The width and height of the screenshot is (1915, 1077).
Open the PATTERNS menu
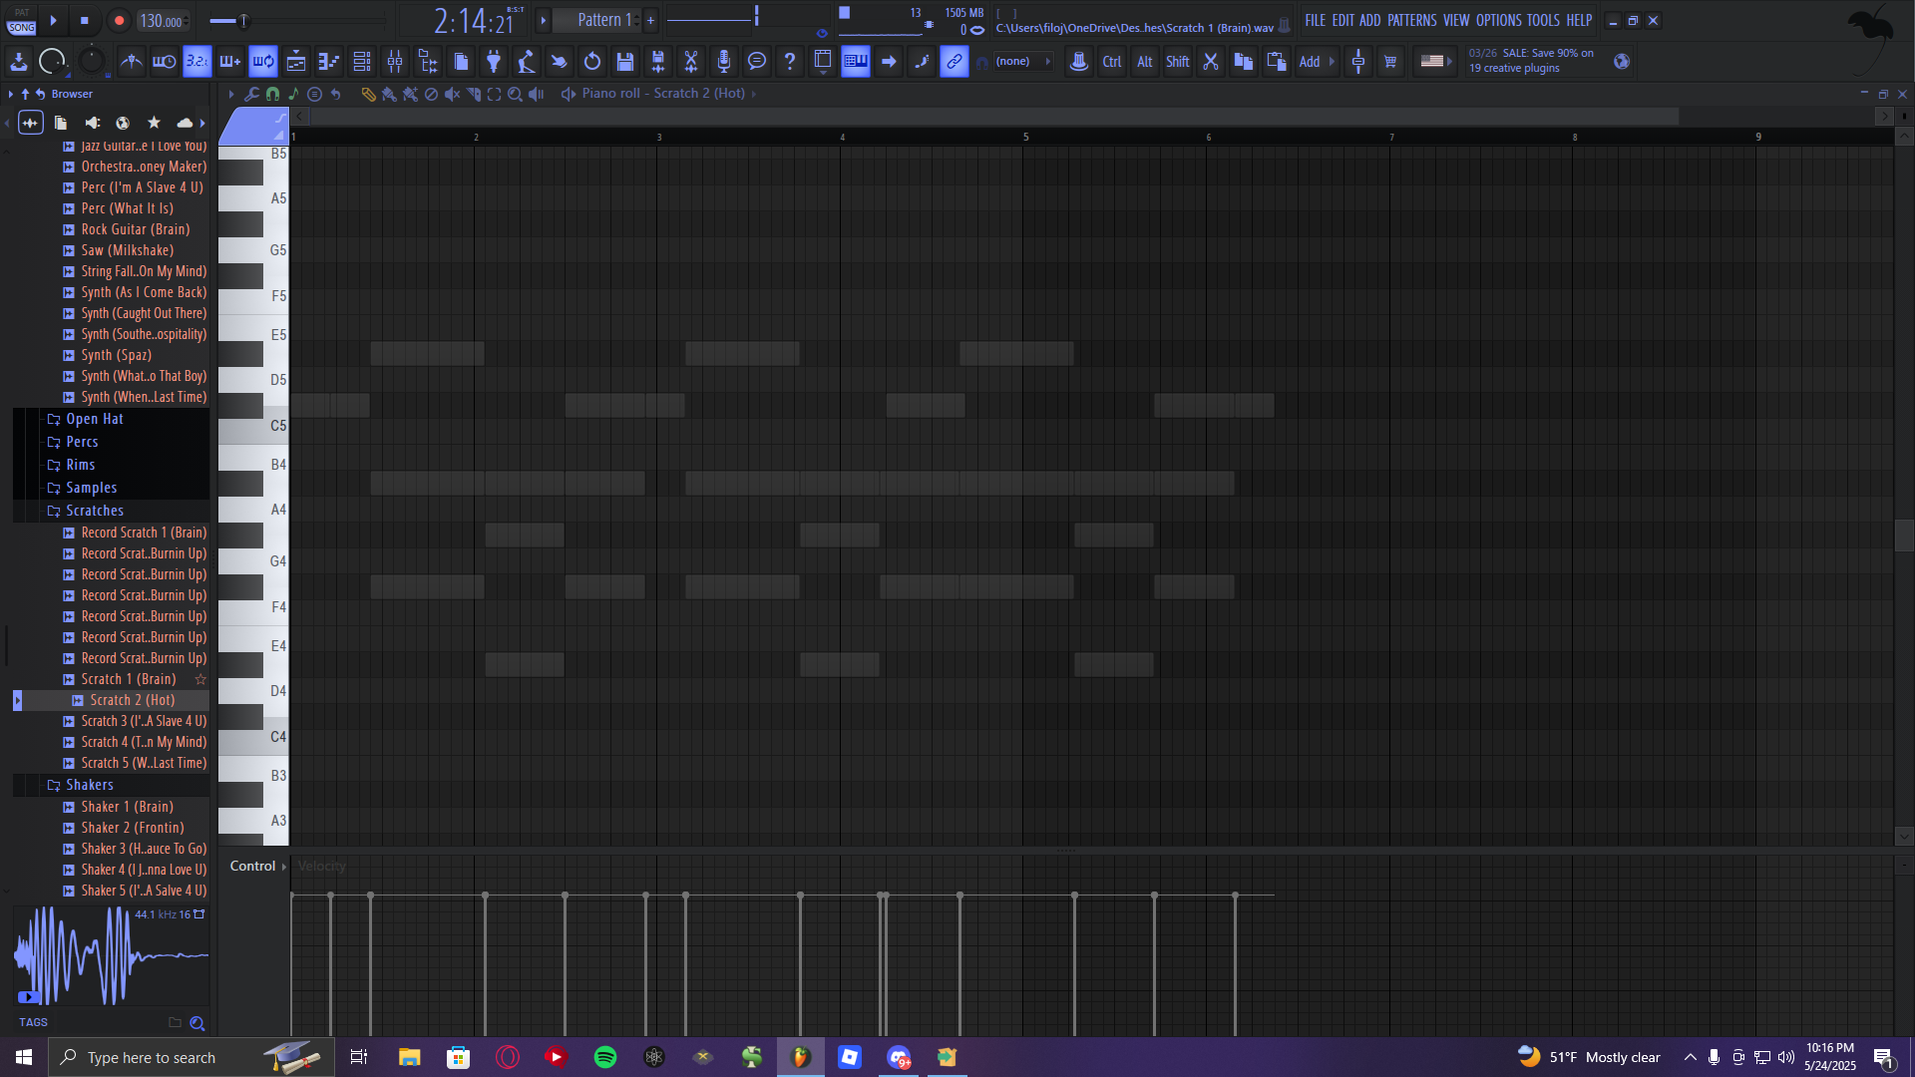pyautogui.click(x=1411, y=20)
